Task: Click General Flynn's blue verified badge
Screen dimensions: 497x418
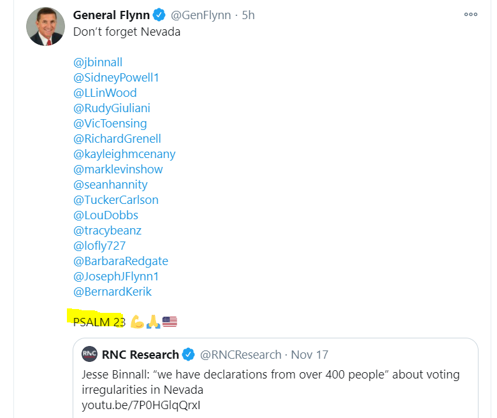Action: point(159,15)
